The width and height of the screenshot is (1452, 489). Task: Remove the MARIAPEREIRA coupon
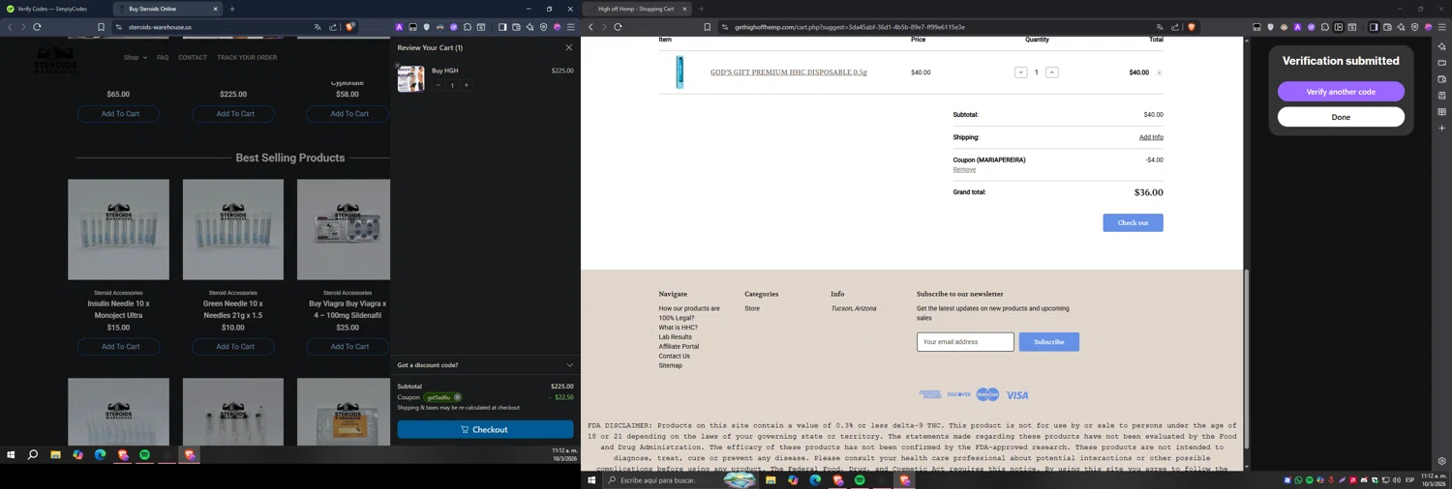click(964, 169)
